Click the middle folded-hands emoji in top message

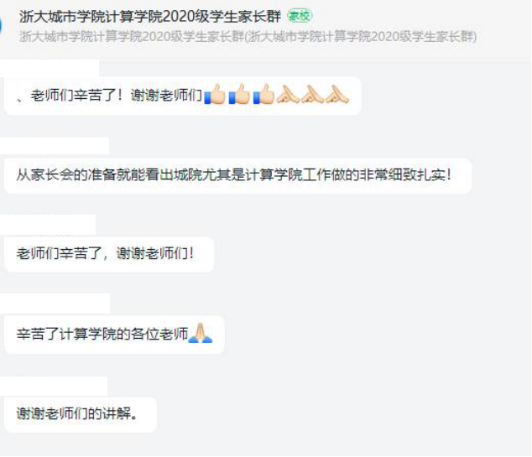coord(312,94)
